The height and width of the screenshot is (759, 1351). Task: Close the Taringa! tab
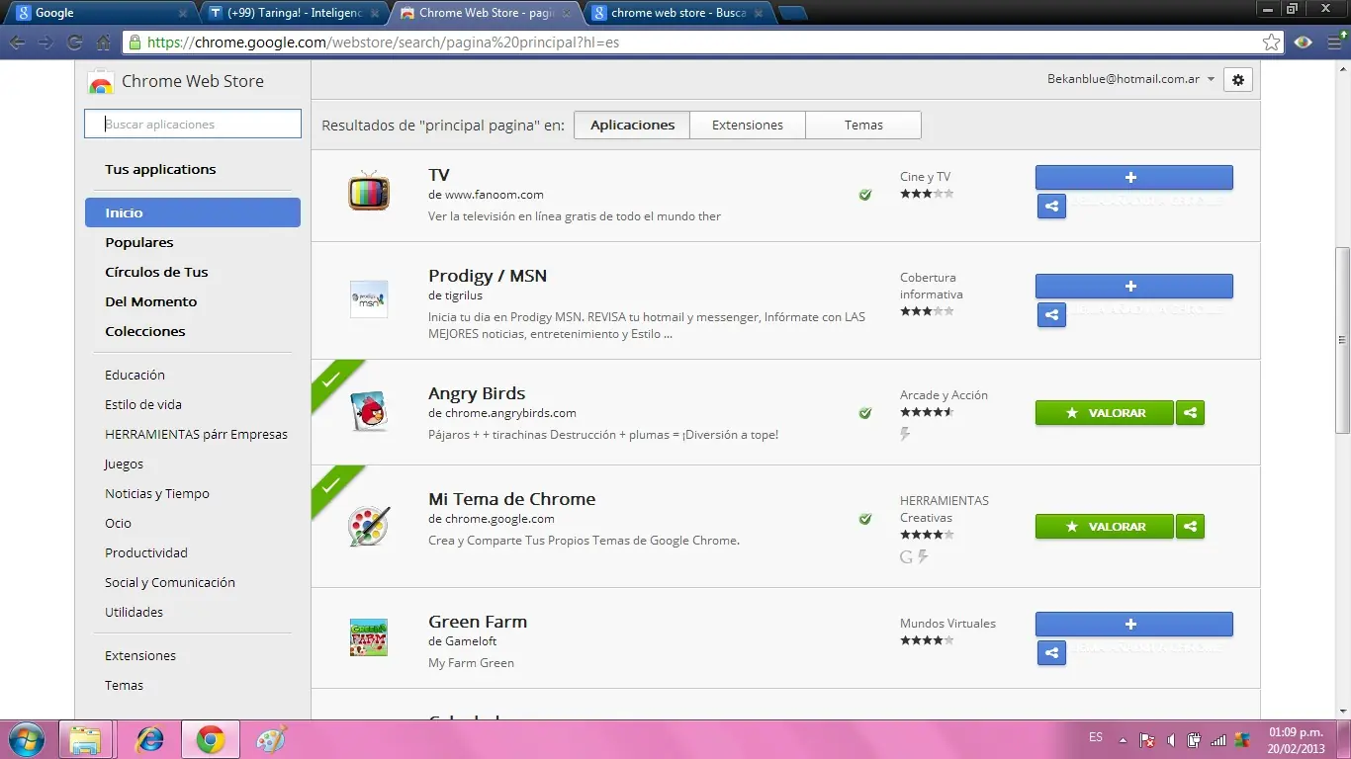(375, 14)
